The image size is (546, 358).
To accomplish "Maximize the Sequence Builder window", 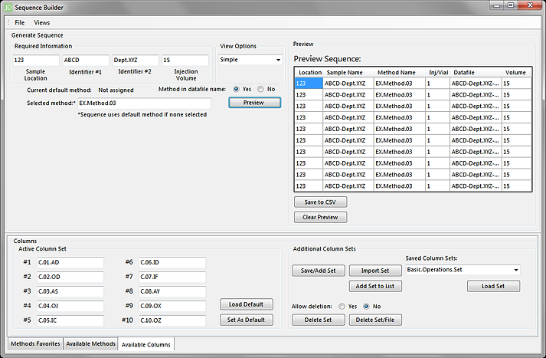I will click(511, 5).
